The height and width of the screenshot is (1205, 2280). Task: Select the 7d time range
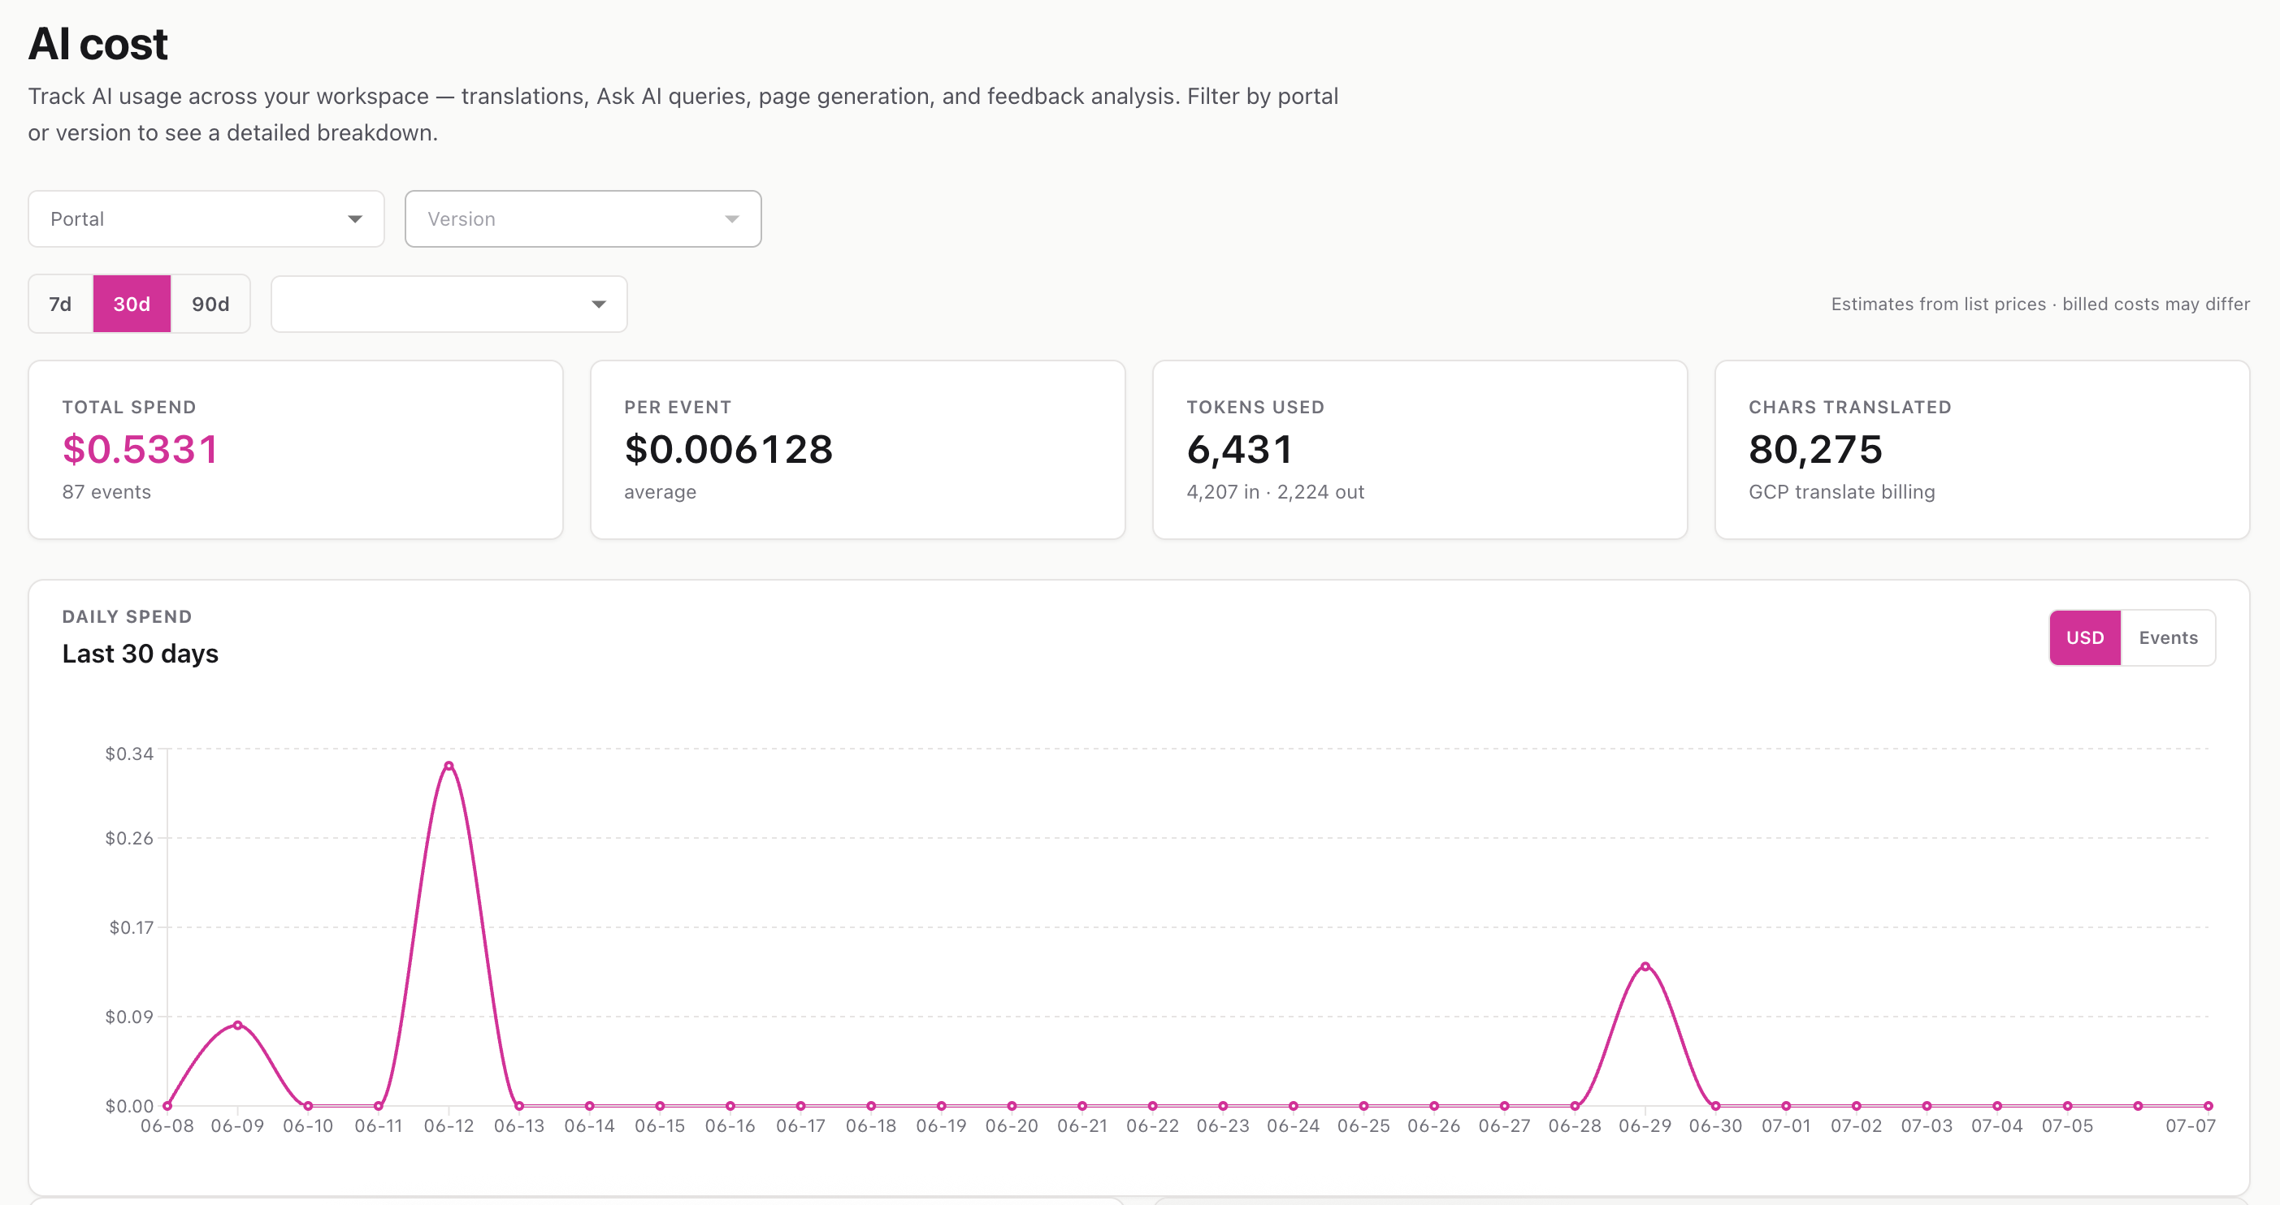click(x=60, y=304)
